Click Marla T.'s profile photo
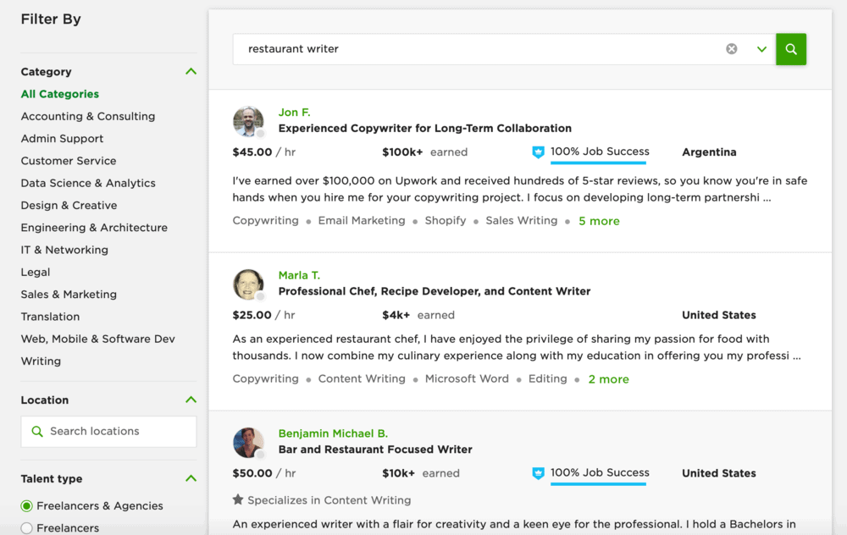 (x=248, y=284)
